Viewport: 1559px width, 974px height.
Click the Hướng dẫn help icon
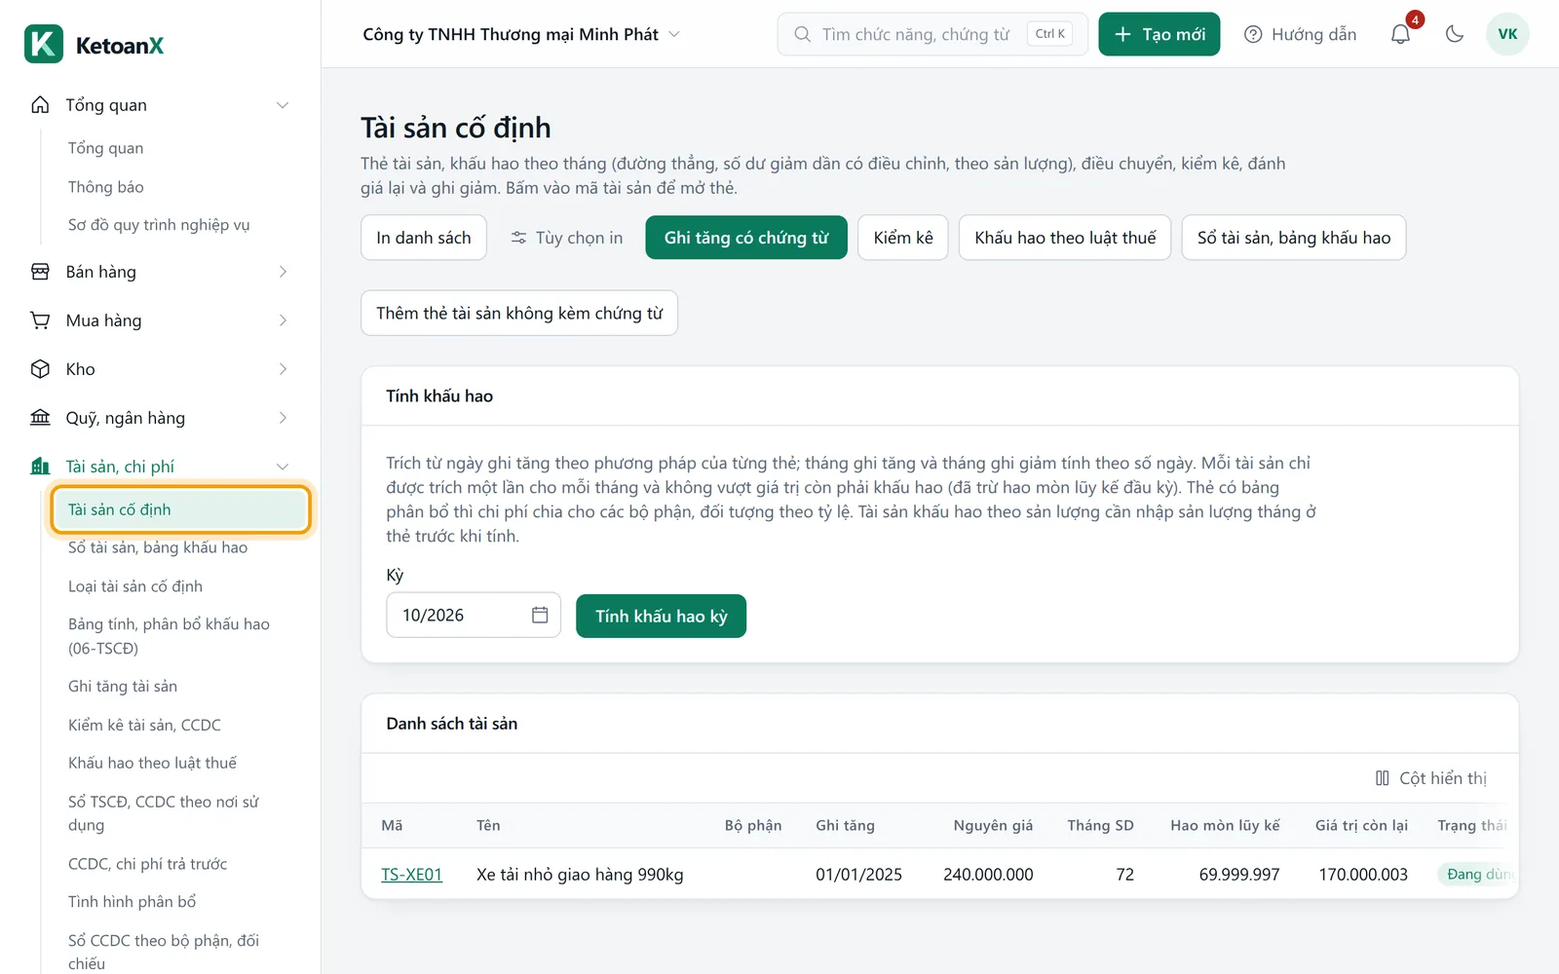(x=1253, y=34)
